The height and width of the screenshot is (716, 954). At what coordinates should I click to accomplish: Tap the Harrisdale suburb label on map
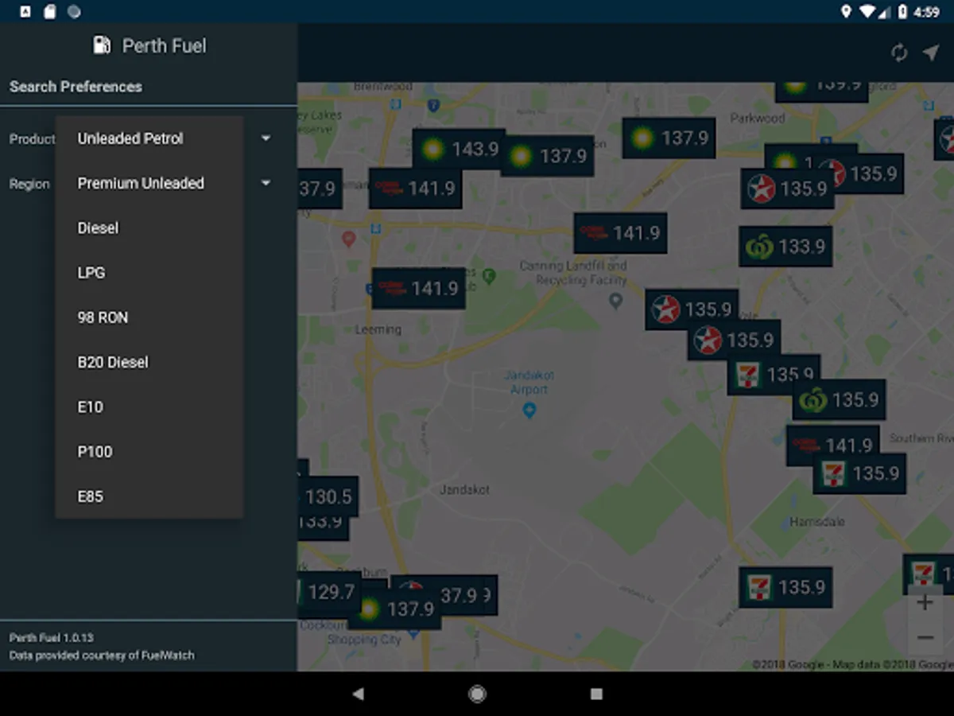(x=817, y=522)
